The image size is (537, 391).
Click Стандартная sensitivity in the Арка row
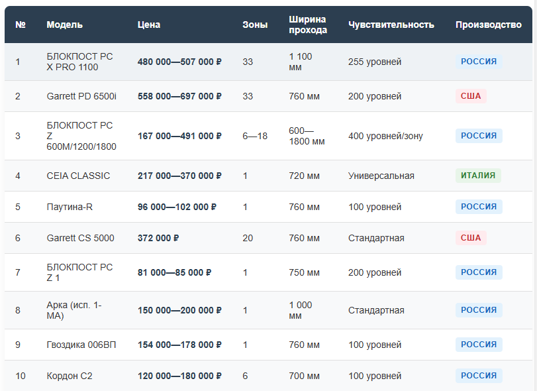point(376,310)
